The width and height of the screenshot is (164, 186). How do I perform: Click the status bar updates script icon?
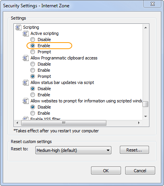pyautogui.click(x=26, y=82)
